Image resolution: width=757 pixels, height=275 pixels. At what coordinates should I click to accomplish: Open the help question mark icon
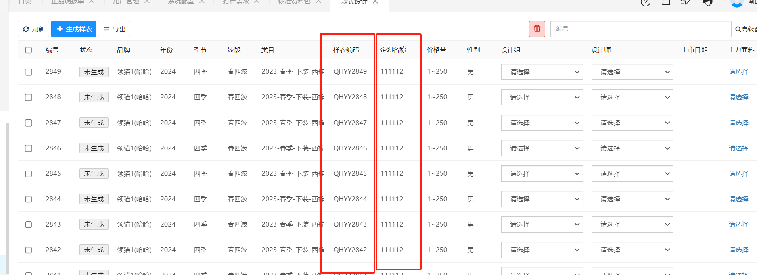click(x=645, y=2)
